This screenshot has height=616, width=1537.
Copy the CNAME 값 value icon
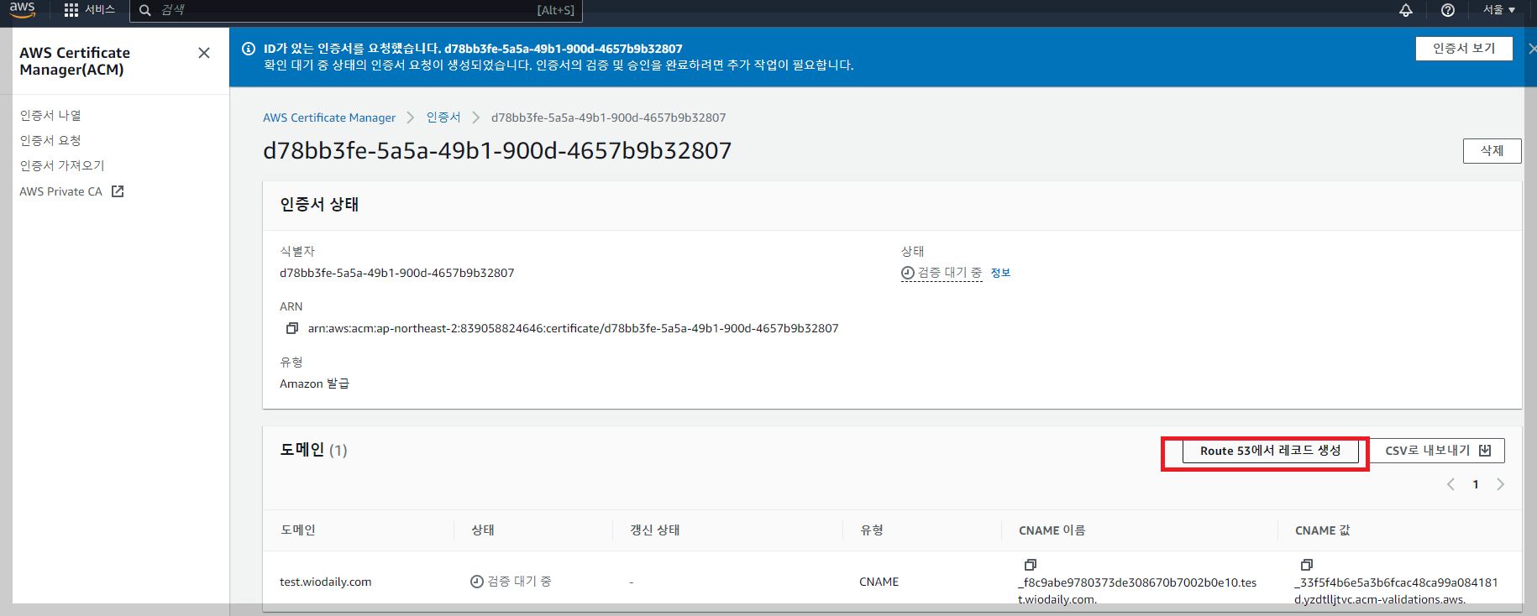pyautogui.click(x=1307, y=565)
